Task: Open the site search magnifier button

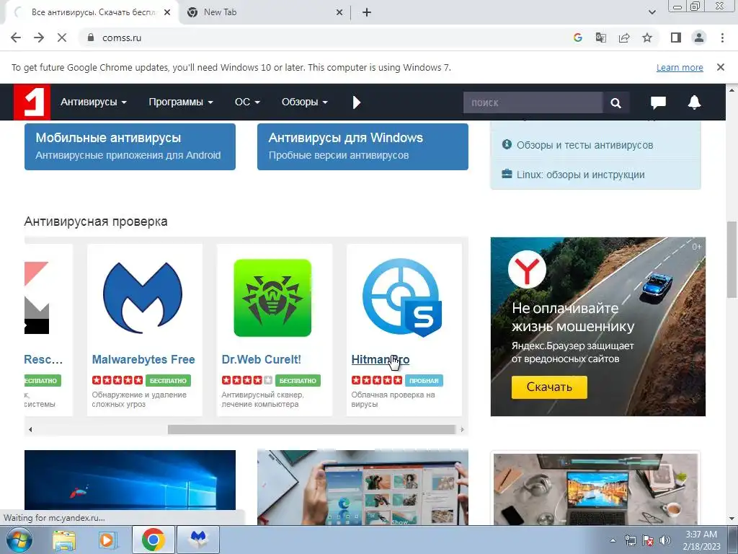Action: click(x=615, y=102)
